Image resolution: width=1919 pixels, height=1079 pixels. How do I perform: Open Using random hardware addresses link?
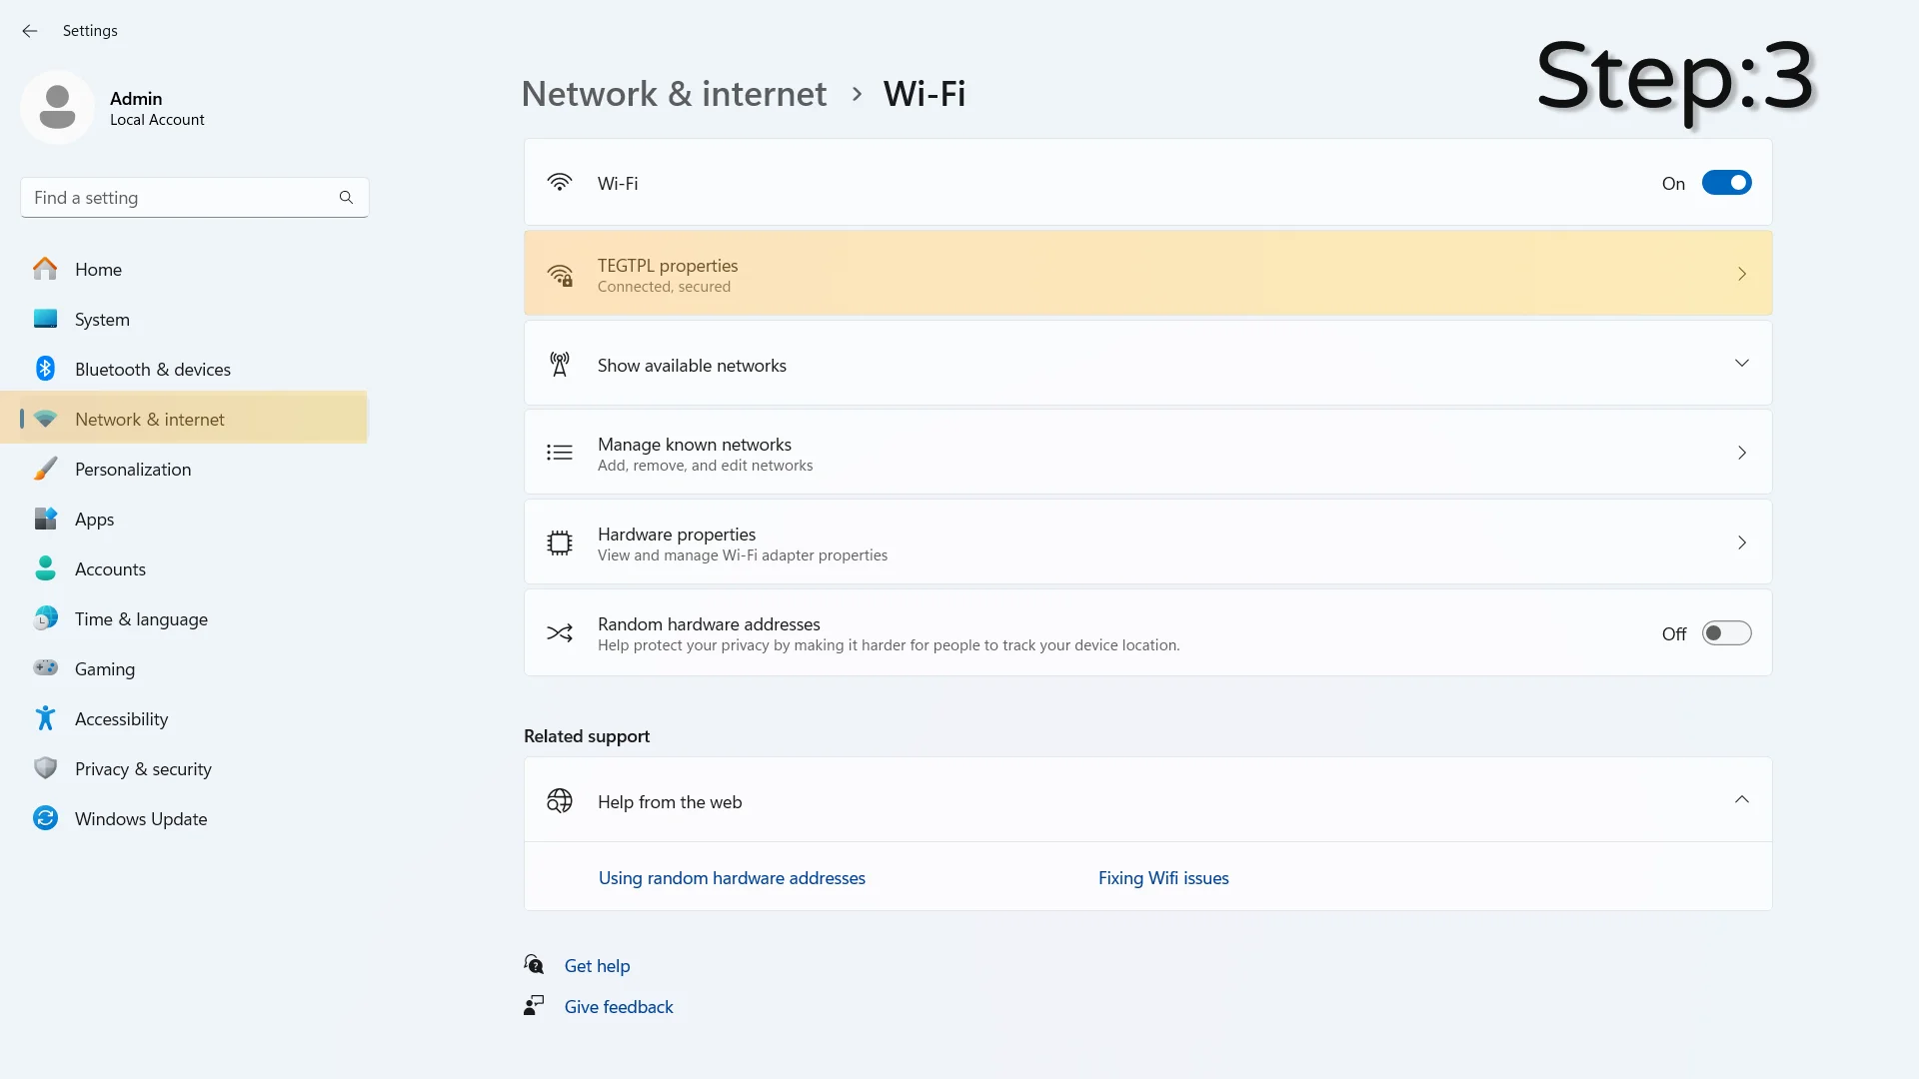pyautogui.click(x=732, y=877)
